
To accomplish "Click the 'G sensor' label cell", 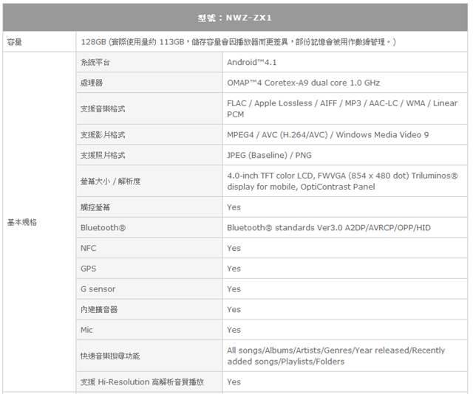I will [x=149, y=289].
